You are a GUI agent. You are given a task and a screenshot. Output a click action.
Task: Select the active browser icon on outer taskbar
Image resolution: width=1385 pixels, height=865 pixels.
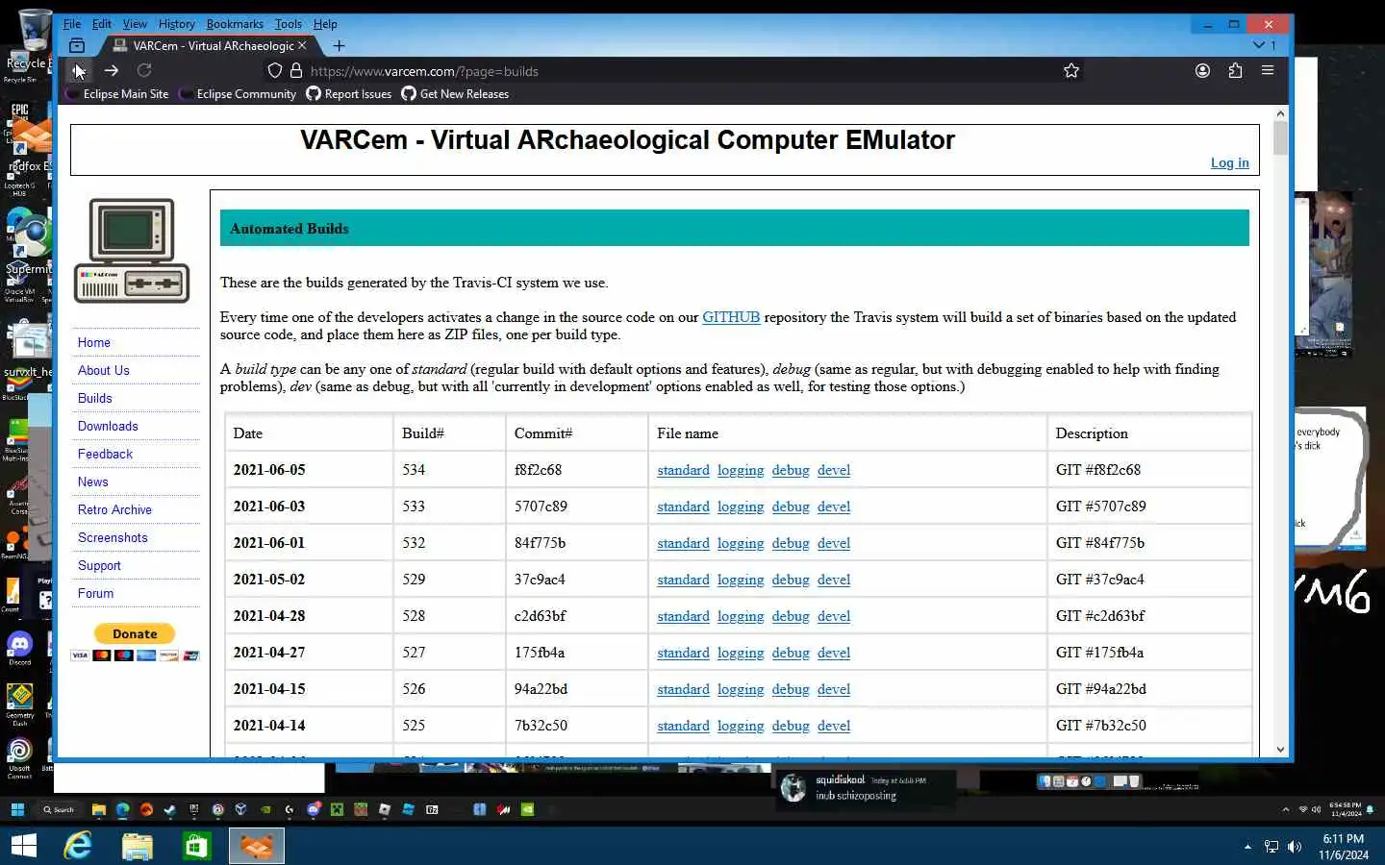(257, 846)
